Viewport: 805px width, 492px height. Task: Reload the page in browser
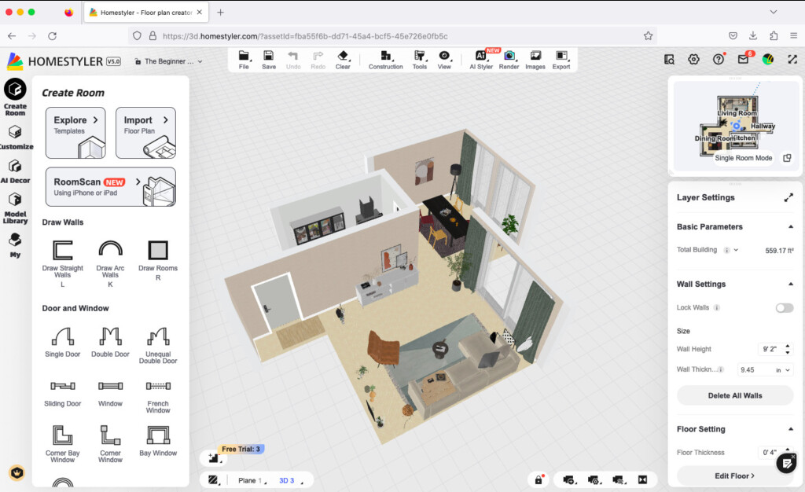click(53, 36)
